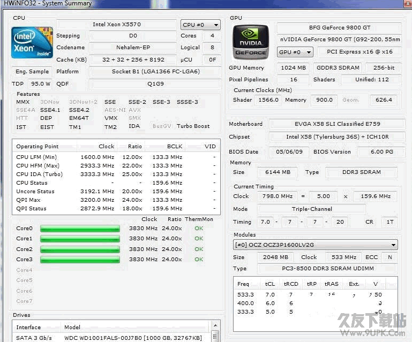The image size is (412, 342).
Task: Open the GPU #0 selector dropdown
Action: tap(295, 52)
